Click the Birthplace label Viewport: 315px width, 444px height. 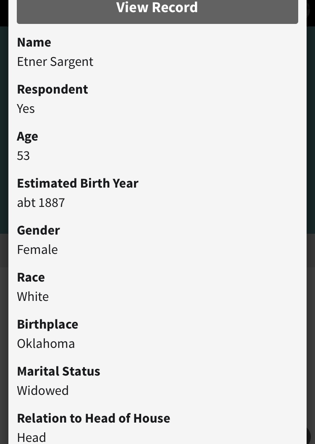(x=47, y=324)
